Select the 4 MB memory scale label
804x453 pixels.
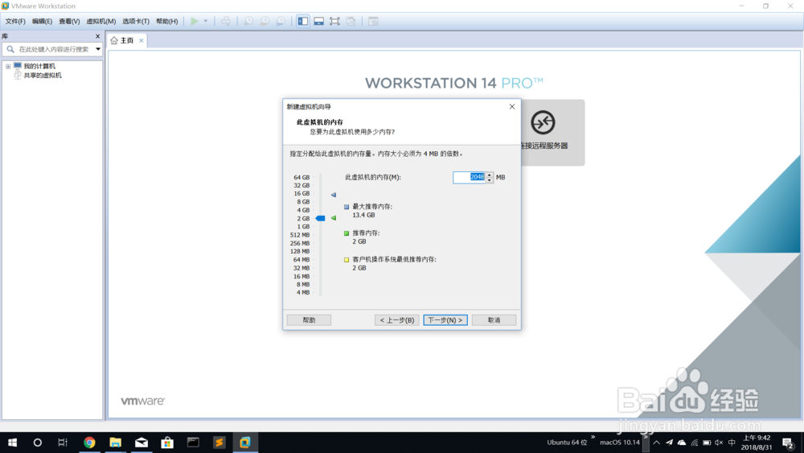(x=303, y=292)
